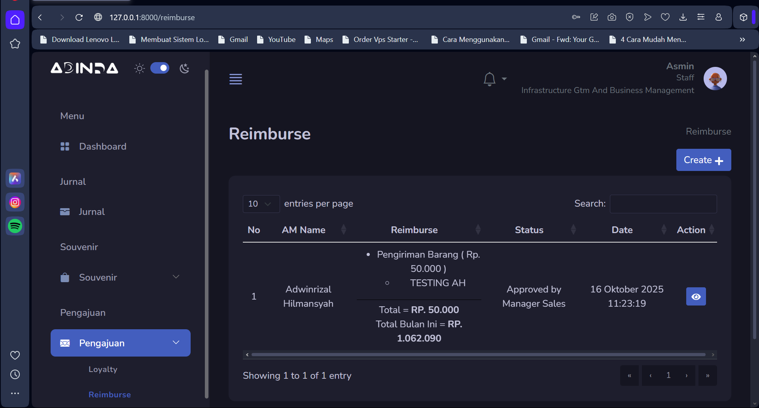Open the entries per page dropdown
This screenshot has width=759, height=408.
261,204
